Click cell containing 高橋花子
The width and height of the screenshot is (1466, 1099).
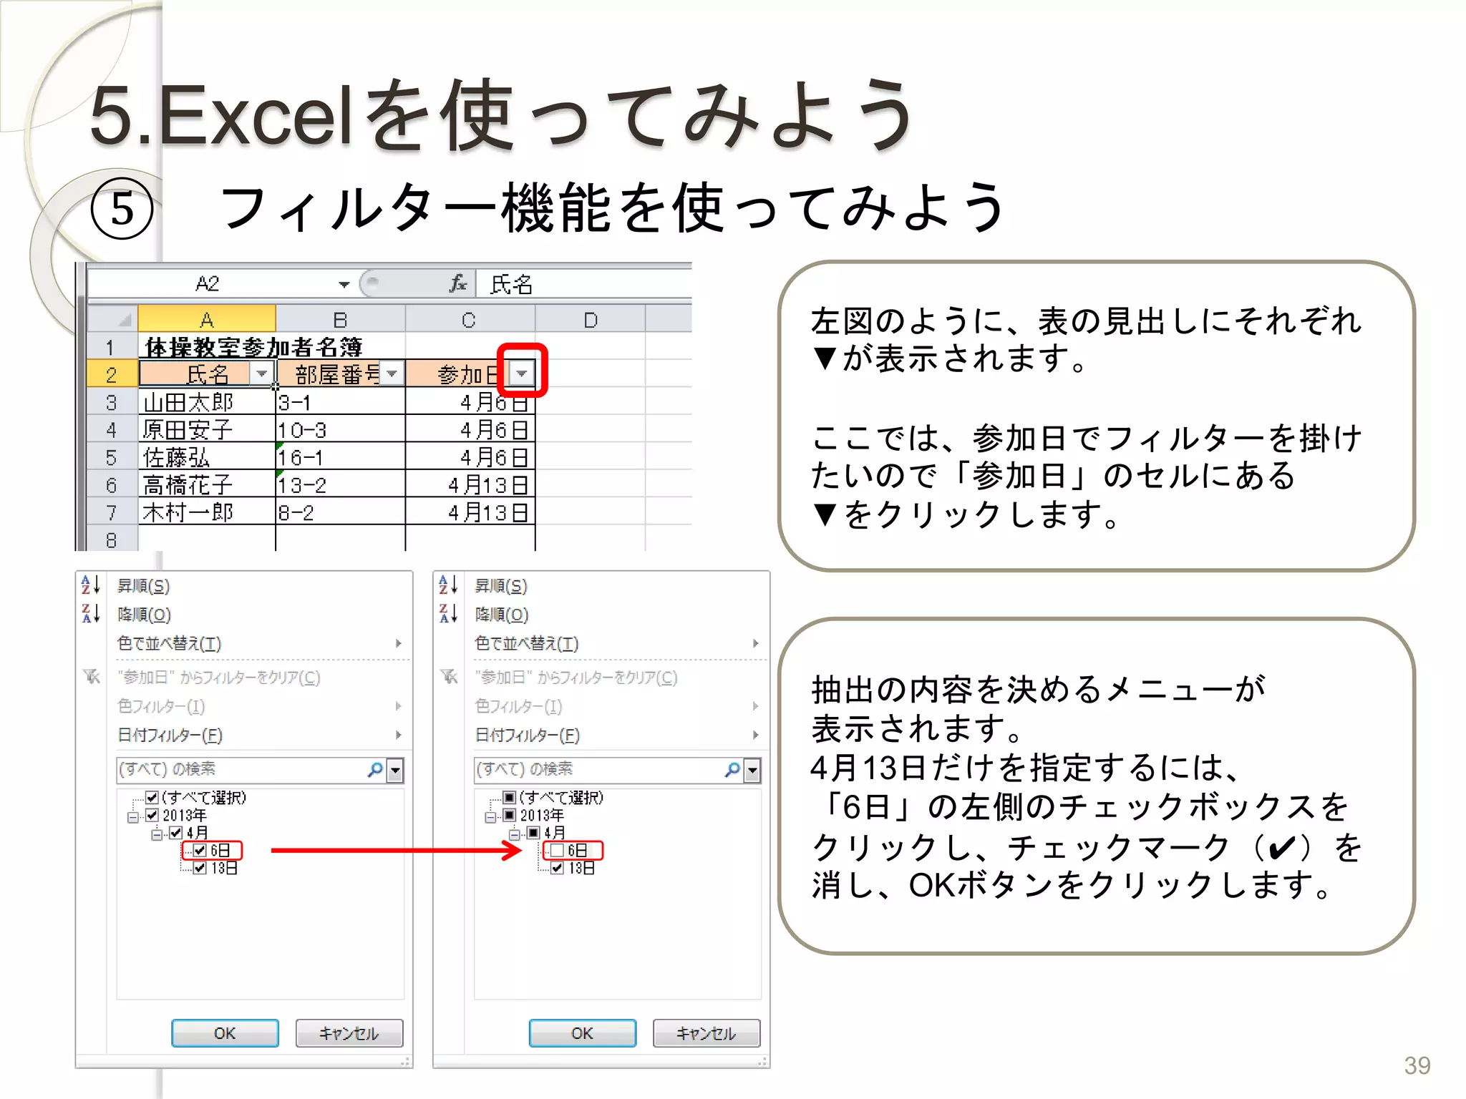pyautogui.click(x=207, y=484)
